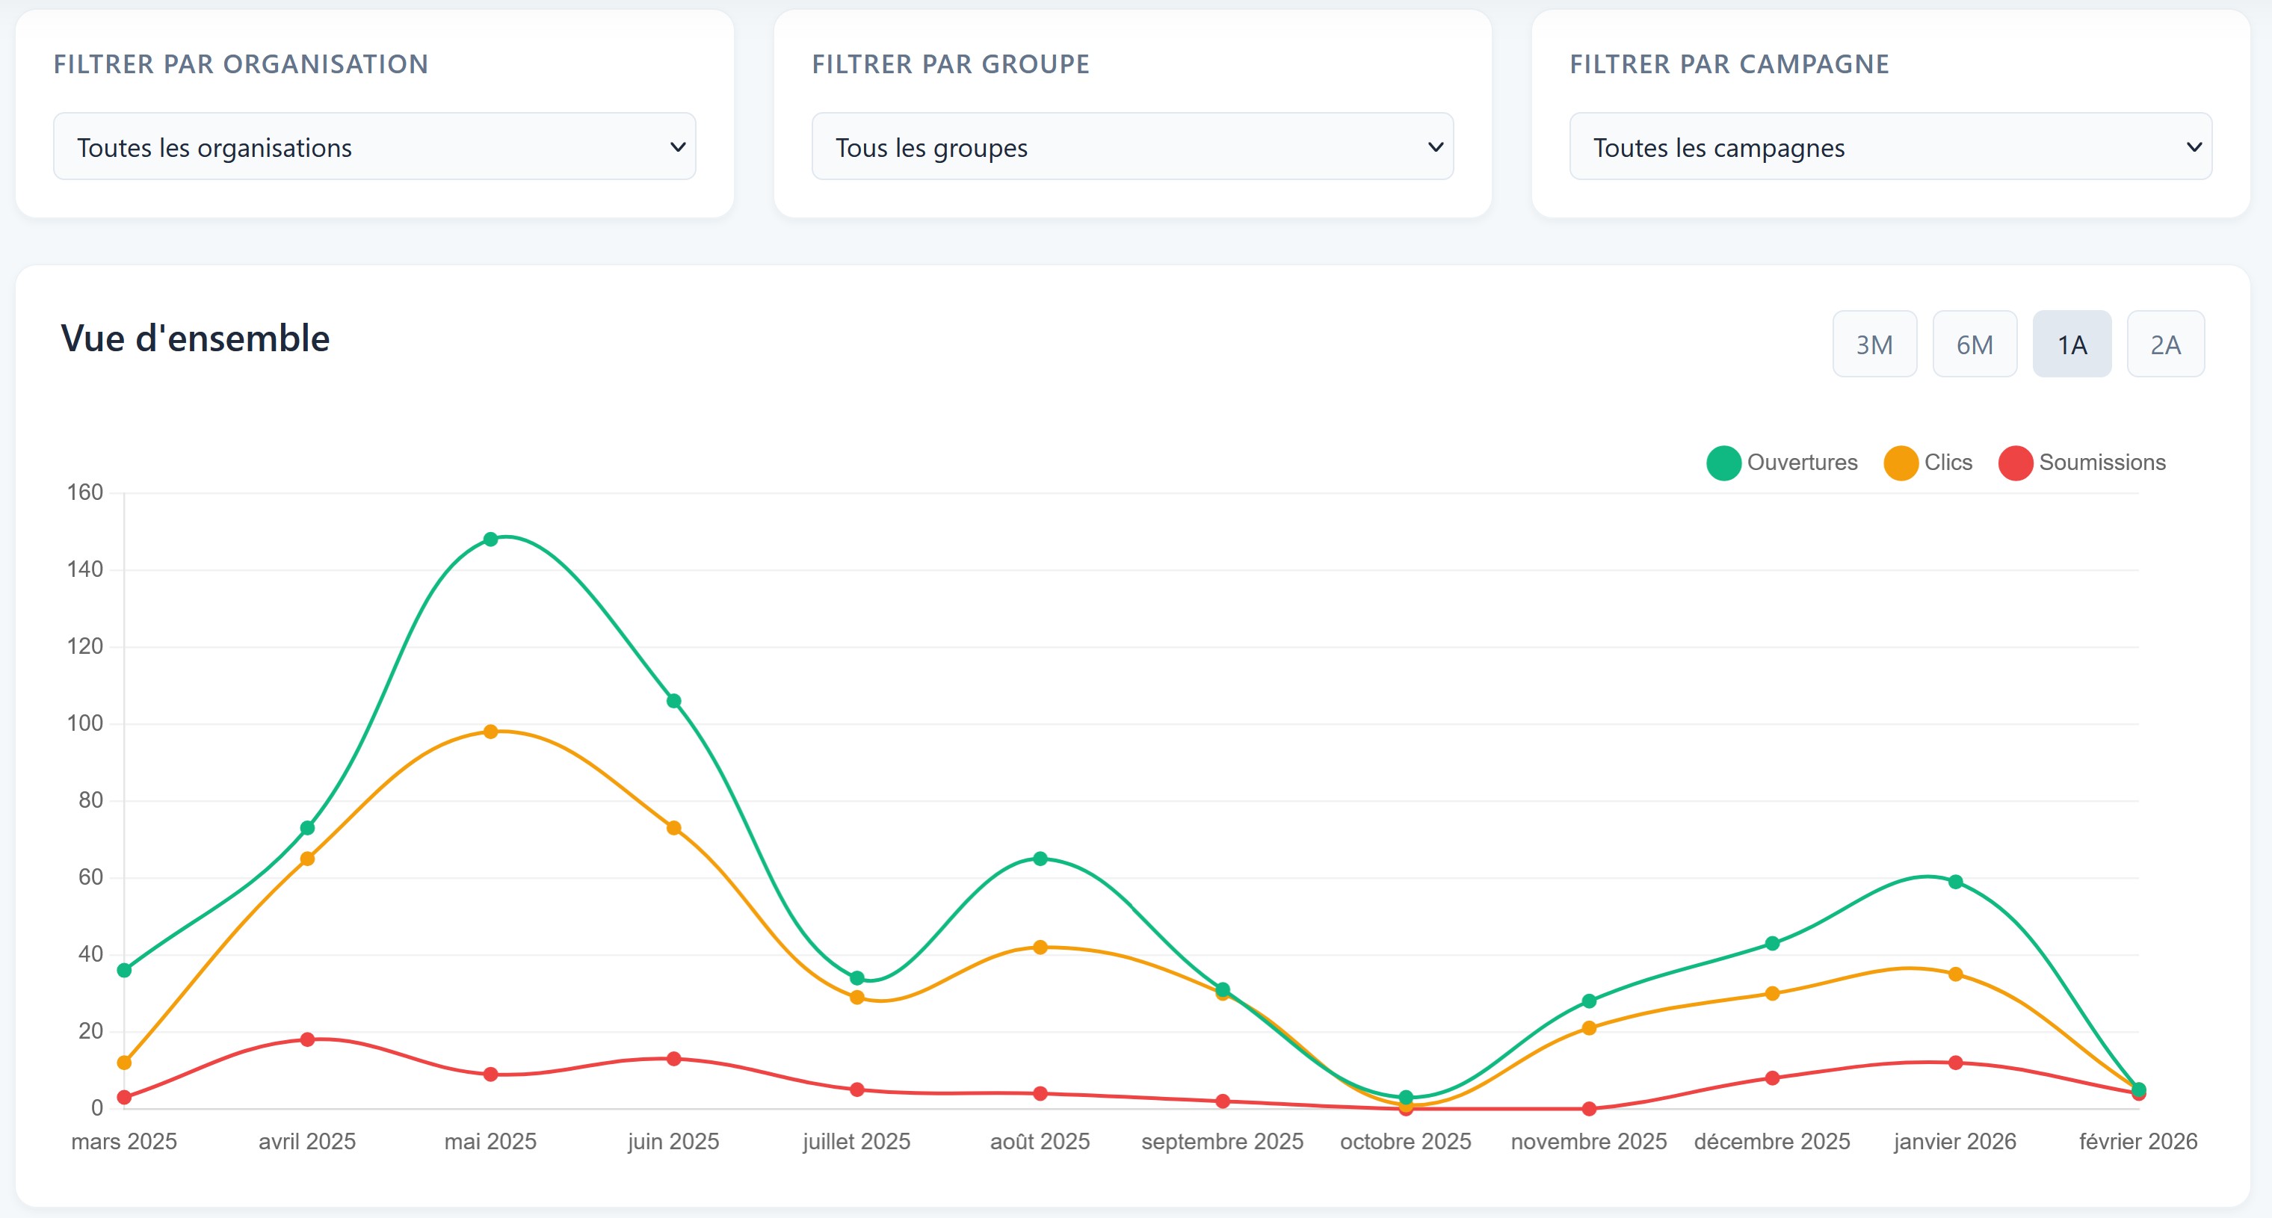Image resolution: width=2272 pixels, height=1218 pixels.
Task: Open the 'Toutes les organisations' dropdown
Action: click(374, 146)
